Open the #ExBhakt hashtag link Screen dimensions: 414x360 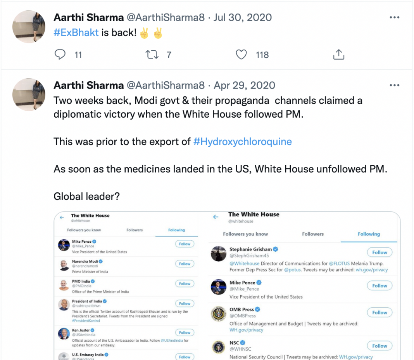click(76, 33)
